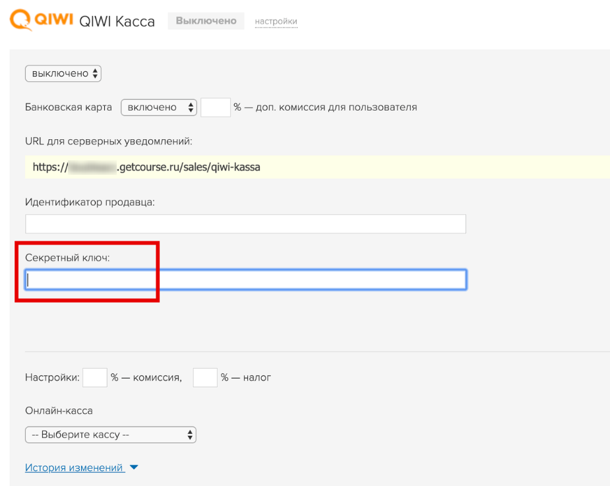610x486 pixels.
Task: Click the Банковская карта label
Action: click(x=69, y=107)
